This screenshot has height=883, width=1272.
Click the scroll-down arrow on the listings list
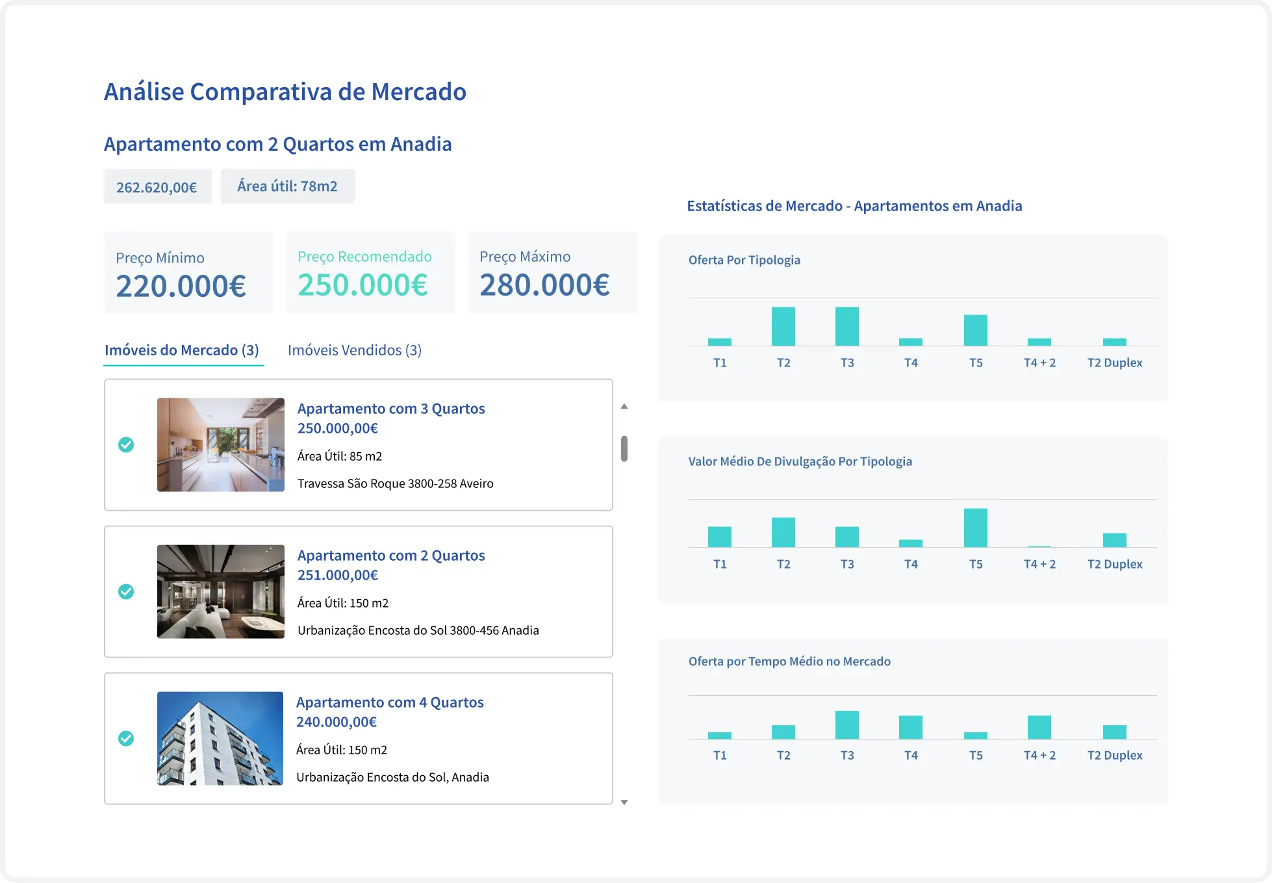click(x=624, y=801)
